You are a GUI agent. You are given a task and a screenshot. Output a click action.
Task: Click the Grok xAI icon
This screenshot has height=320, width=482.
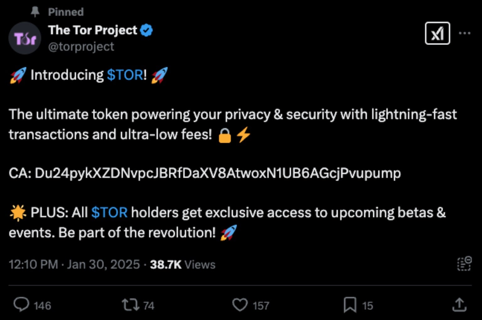click(x=437, y=33)
